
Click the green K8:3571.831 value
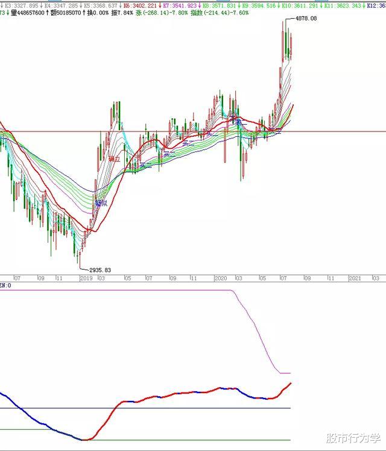[220, 6]
